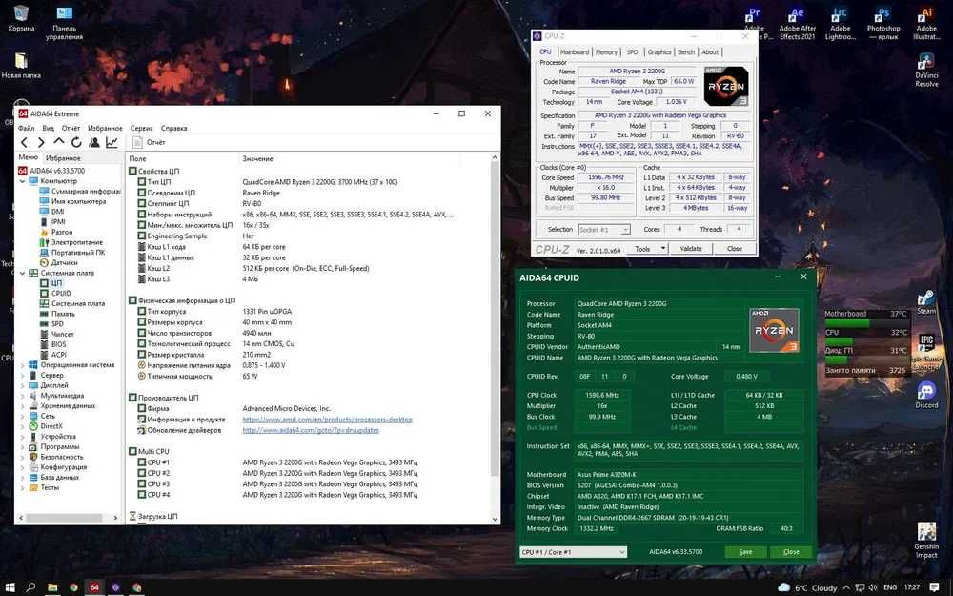
Task: Select ACPI tree item
Action: (53, 355)
